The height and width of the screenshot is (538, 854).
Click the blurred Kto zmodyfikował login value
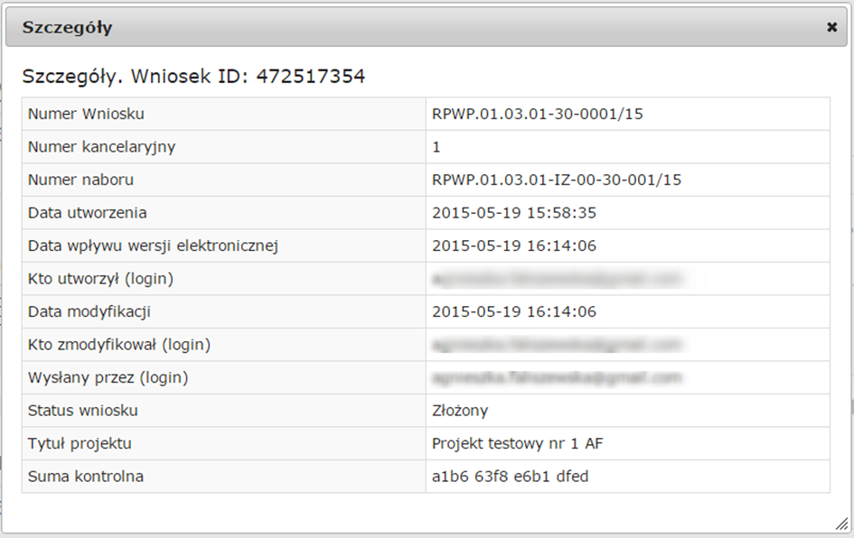tap(557, 345)
